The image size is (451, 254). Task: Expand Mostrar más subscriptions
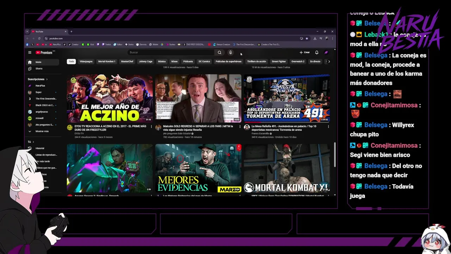(43, 131)
